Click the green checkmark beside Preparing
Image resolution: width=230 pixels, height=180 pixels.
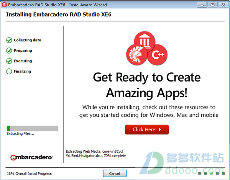click(x=9, y=51)
